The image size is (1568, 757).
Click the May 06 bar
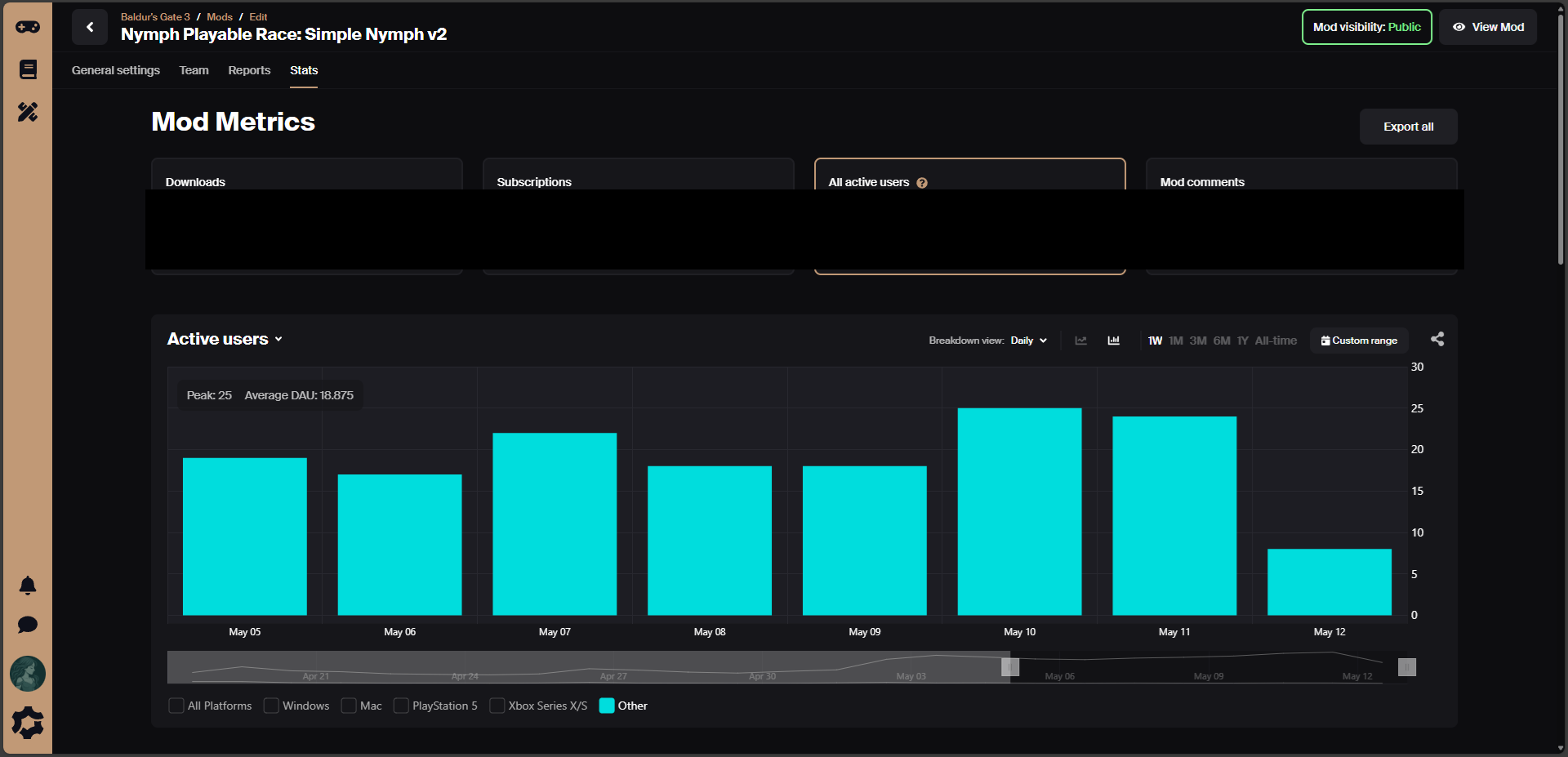pyautogui.click(x=399, y=545)
